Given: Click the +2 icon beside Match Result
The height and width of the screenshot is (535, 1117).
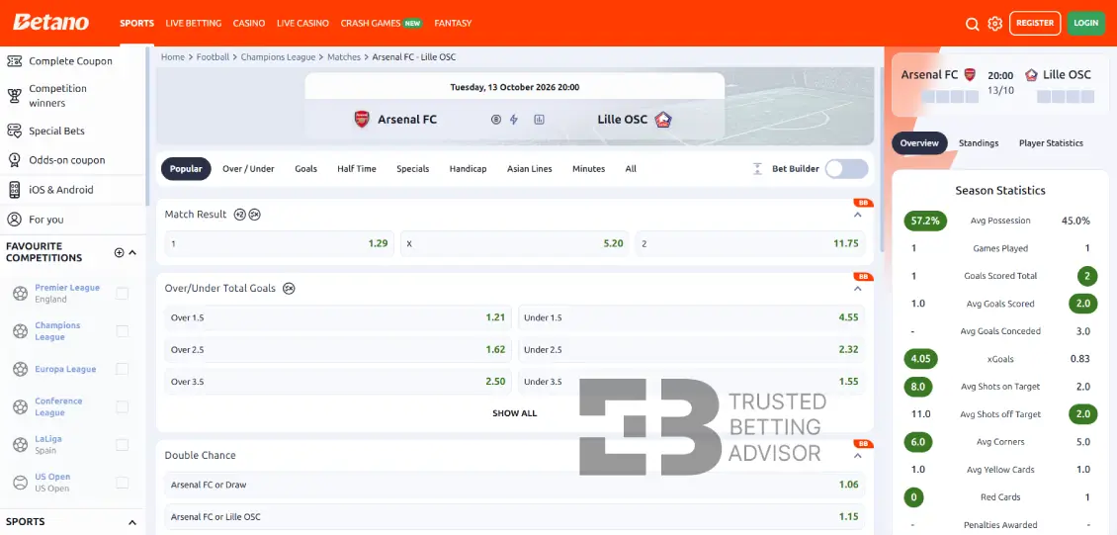Looking at the screenshot, I should point(240,215).
